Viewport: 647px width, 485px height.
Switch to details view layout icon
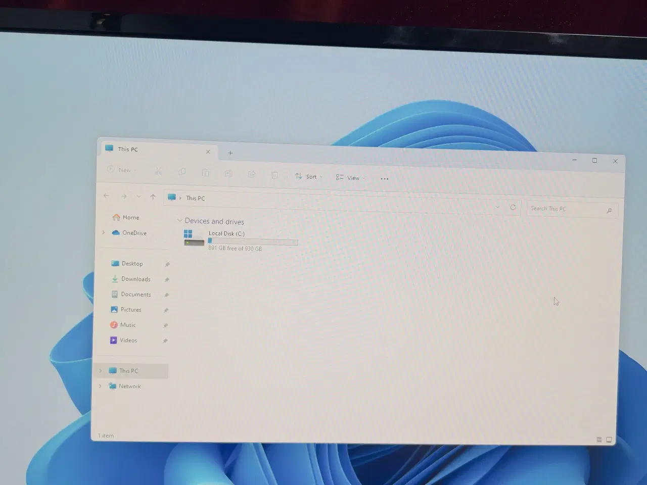[599, 440]
